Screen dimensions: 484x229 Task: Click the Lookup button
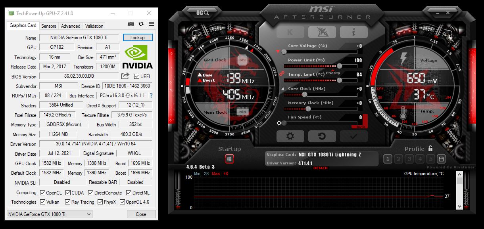click(138, 38)
